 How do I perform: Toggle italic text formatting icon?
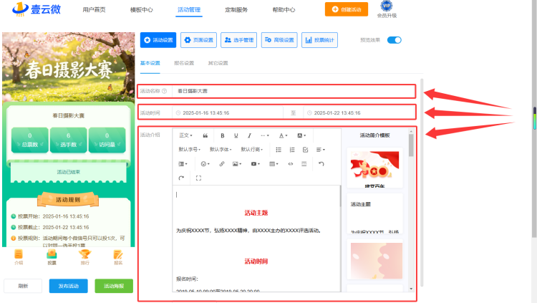coord(249,135)
